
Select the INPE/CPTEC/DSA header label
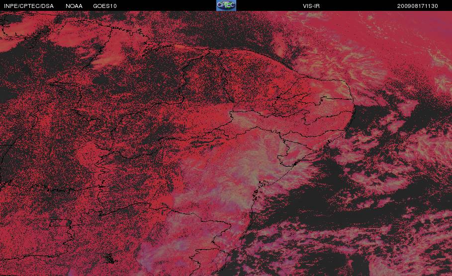(29, 6)
